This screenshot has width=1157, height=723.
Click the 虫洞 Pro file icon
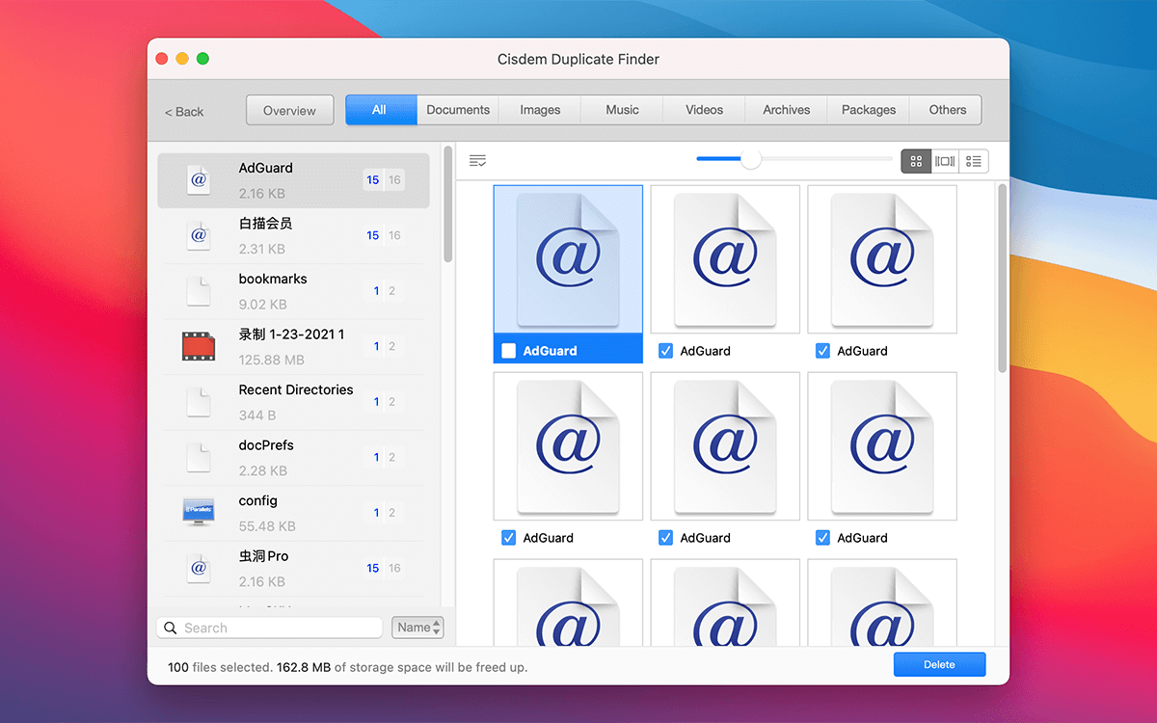(199, 569)
